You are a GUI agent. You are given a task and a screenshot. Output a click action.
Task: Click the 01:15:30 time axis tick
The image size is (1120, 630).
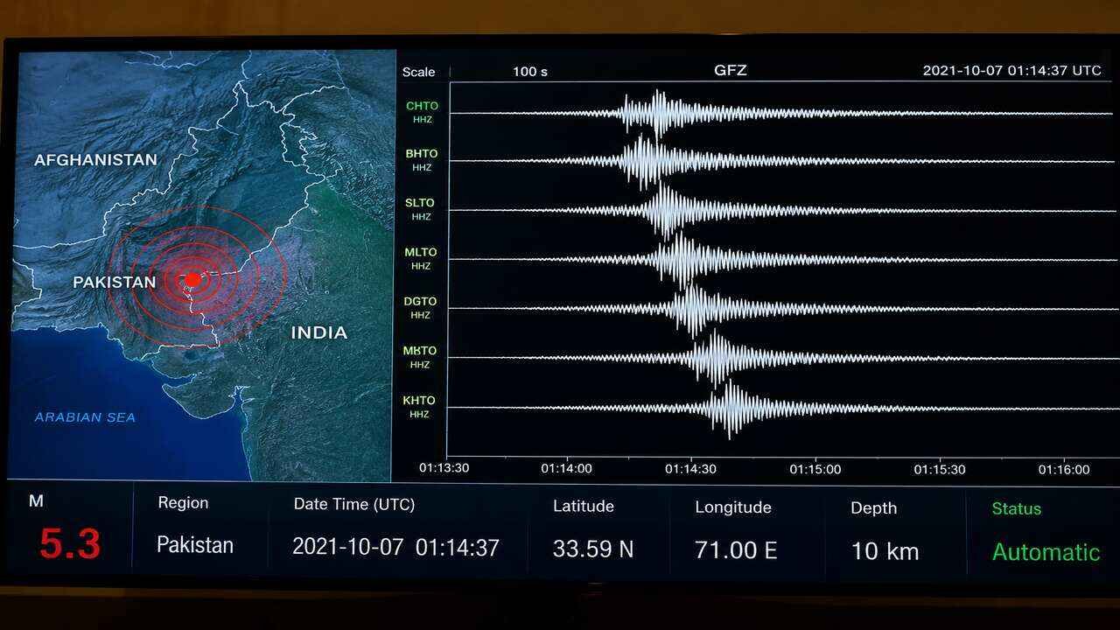pos(940,469)
